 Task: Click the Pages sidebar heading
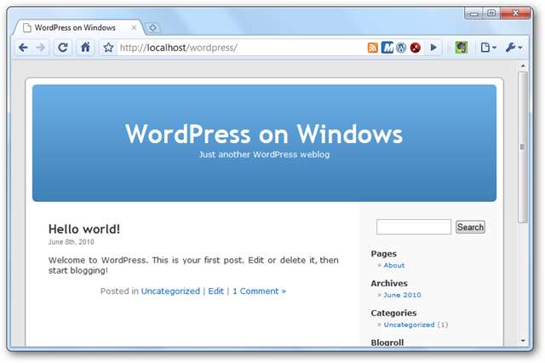tap(384, 253)
